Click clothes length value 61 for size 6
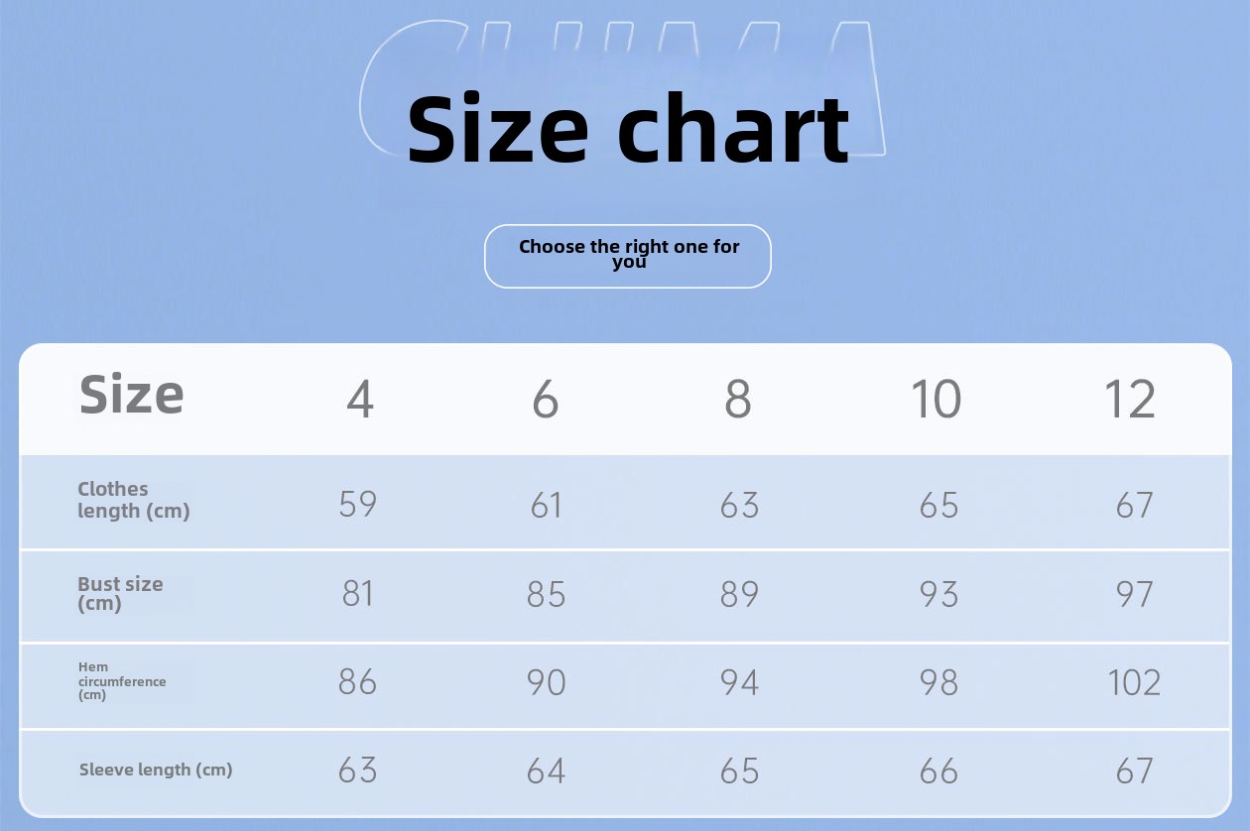The height and width of the screenshot is (831, 1250). pyautogui.click(x=546, y=505)
